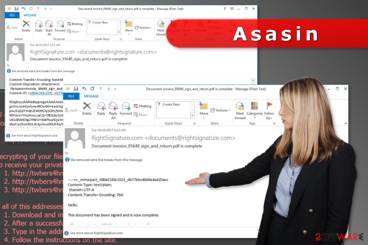Image resolution: width=368 pixels, height=245 pixels.
Task: Open Move folder dropdown in front window
Action: pyautogui.click(x=204, y=110)
